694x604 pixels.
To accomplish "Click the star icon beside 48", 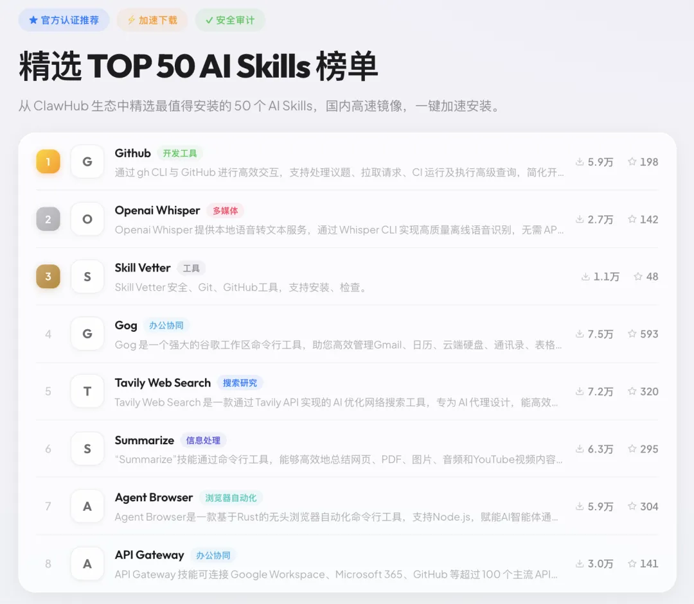I will (x=638, y=277).
